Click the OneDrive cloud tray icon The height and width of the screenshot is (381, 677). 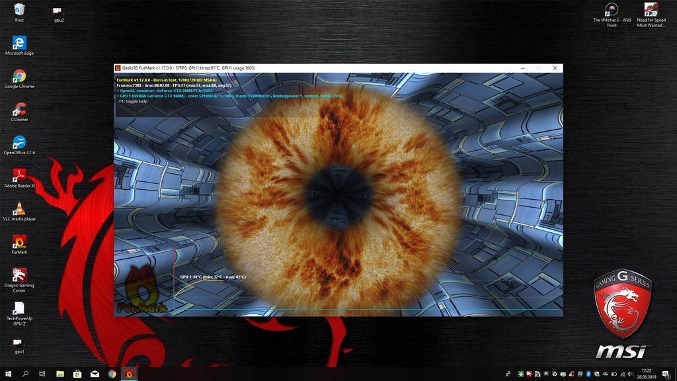click(606, 374)
